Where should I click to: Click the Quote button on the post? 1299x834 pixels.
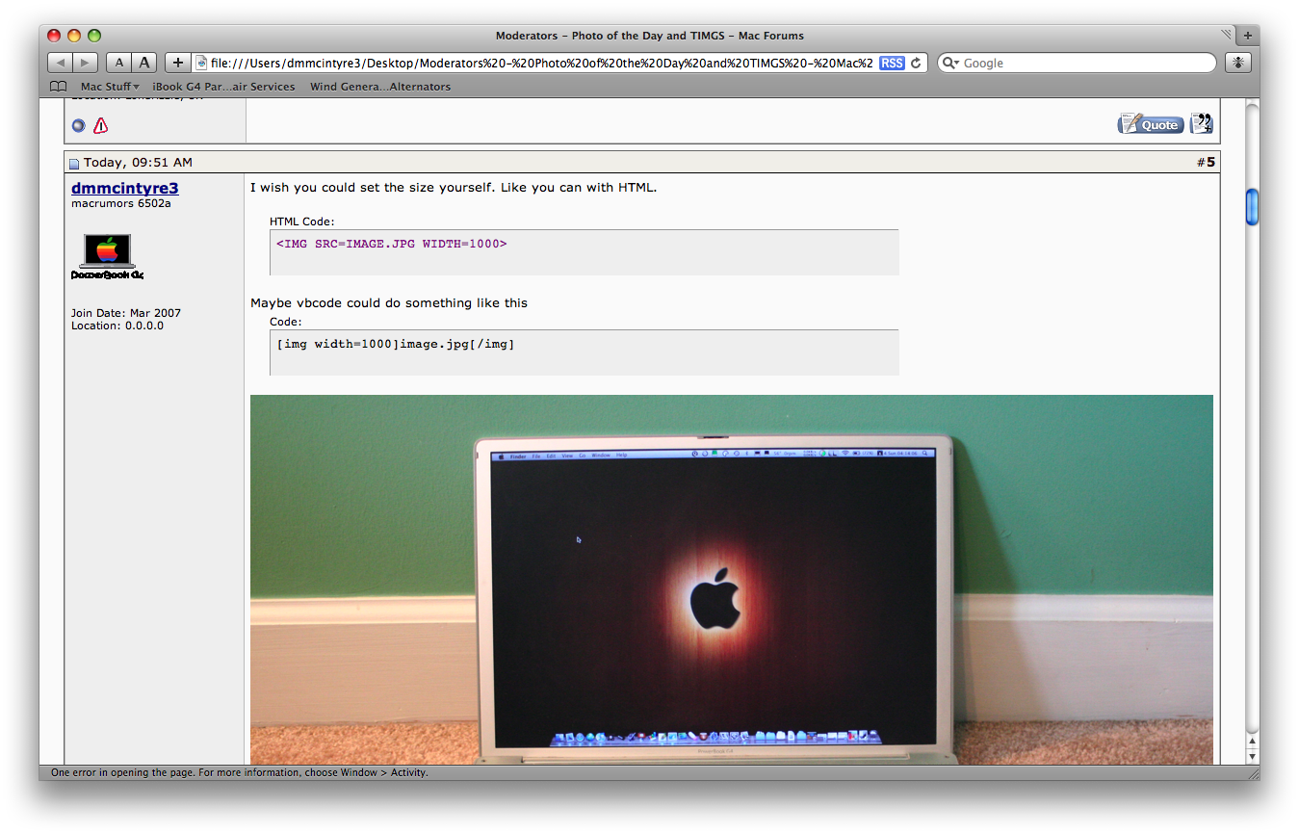pyautogui.click(x=1151, y=124)
